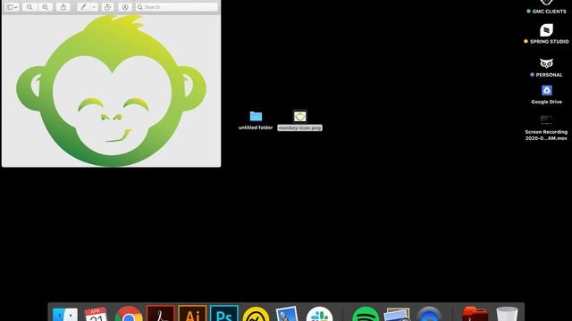Zoom out of the monkey image
Viewport: 572px width, 321px height.
[x=29, y=7]
